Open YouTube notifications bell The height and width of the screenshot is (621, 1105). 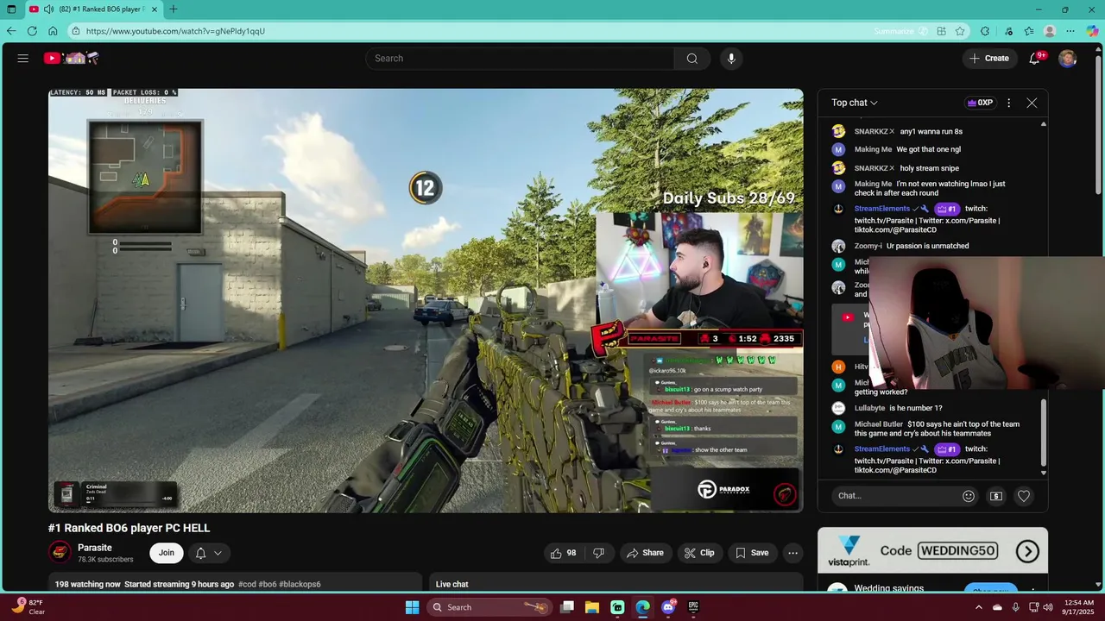[1034, 59]
